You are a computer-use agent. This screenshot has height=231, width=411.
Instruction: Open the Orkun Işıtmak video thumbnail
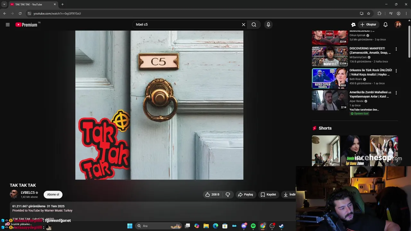330,38
